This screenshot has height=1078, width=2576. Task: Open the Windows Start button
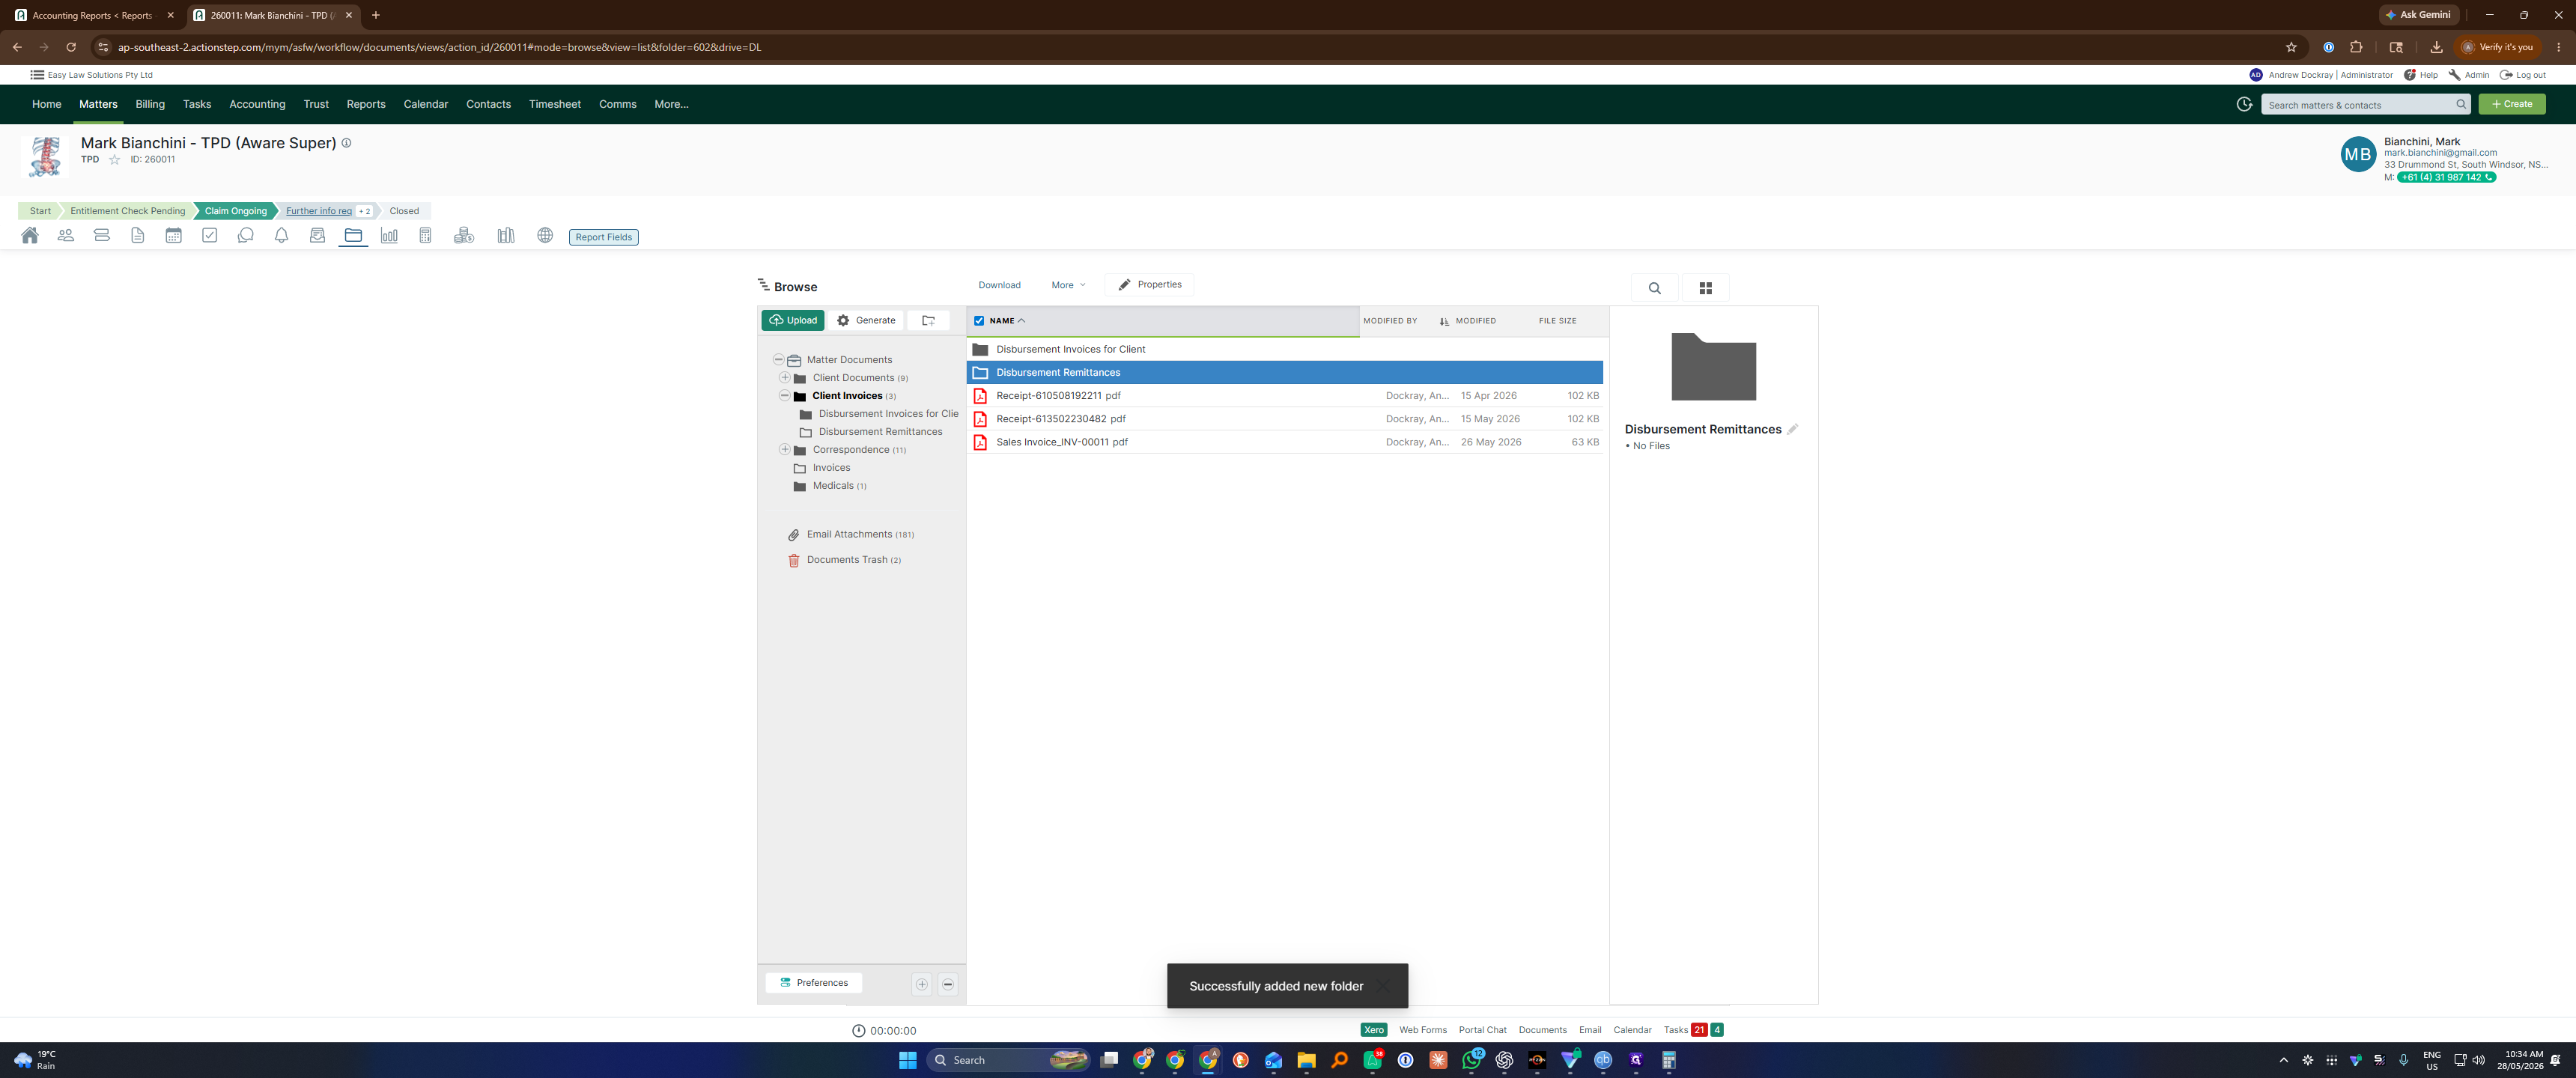tap(908, 1061)
